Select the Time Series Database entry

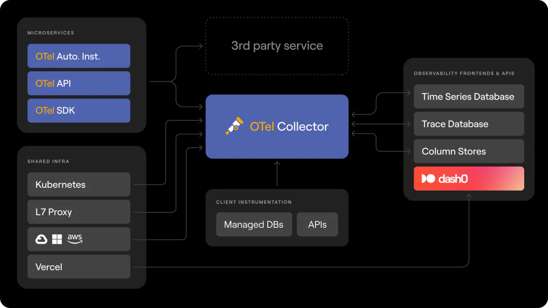tap(469, 96)
